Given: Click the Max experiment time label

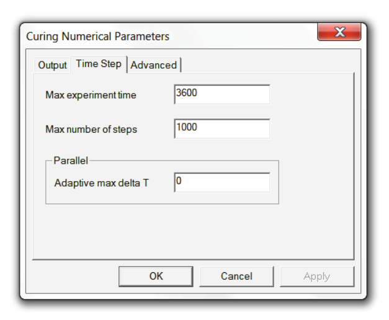Looking at the screenshot, I should pos(91,96).
